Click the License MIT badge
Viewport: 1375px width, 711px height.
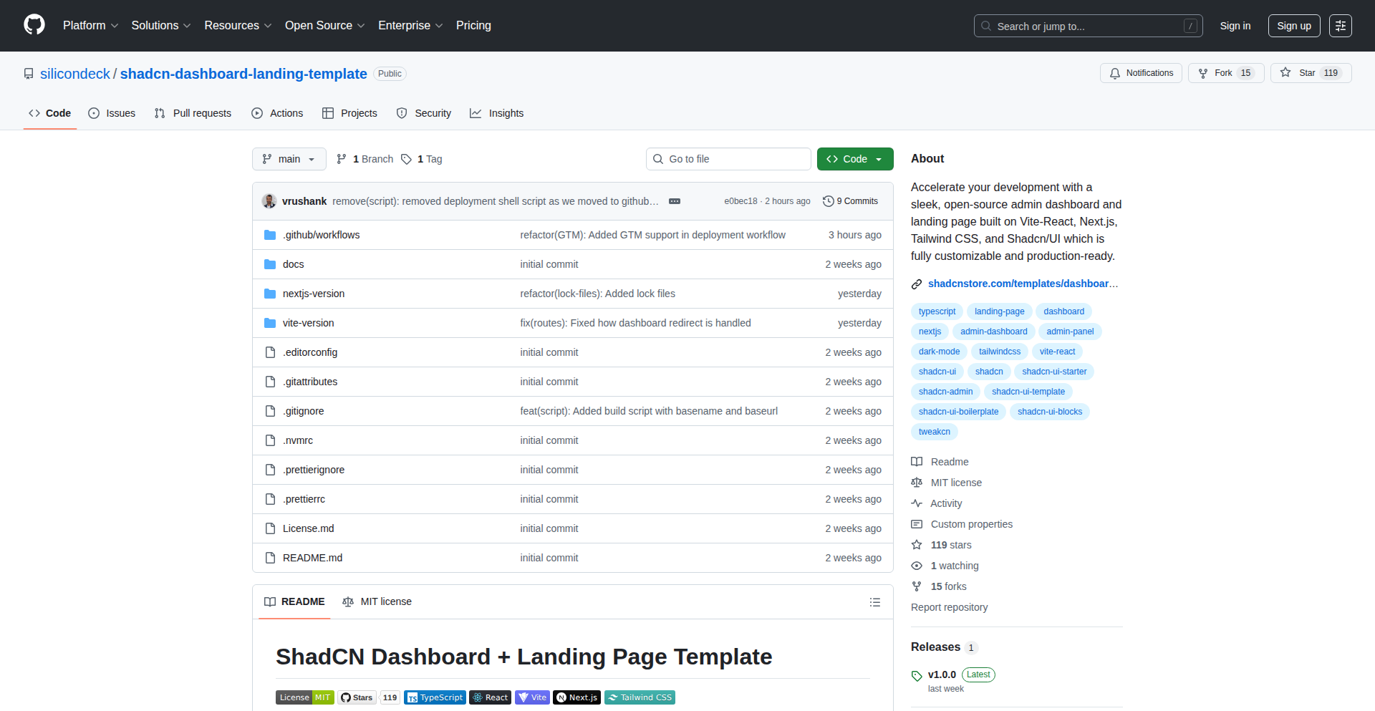tap(305, 697)
